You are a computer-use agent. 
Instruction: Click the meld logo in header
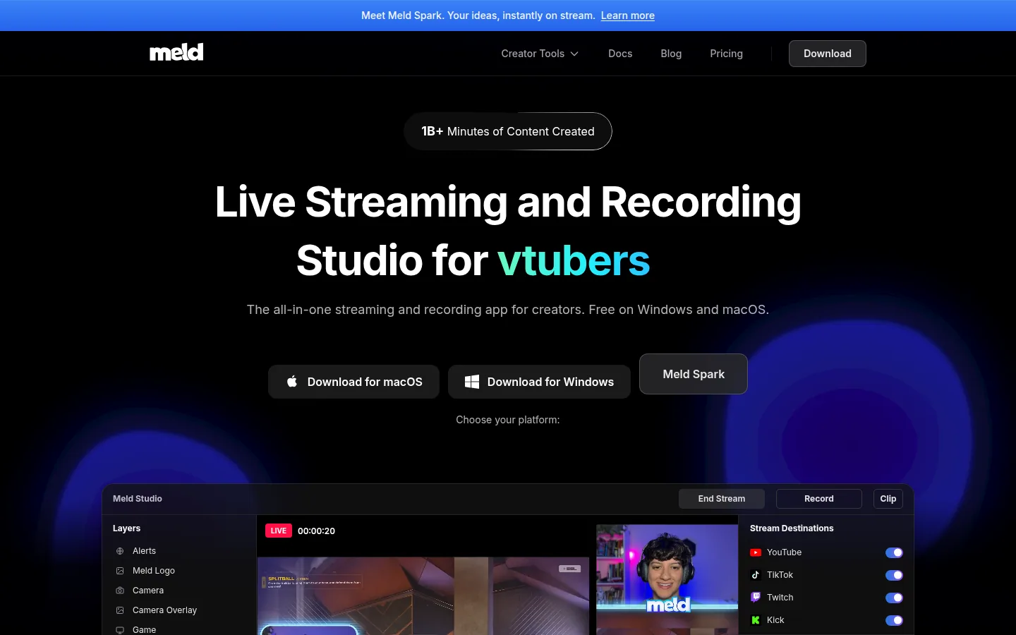click(x=176, y=52)
